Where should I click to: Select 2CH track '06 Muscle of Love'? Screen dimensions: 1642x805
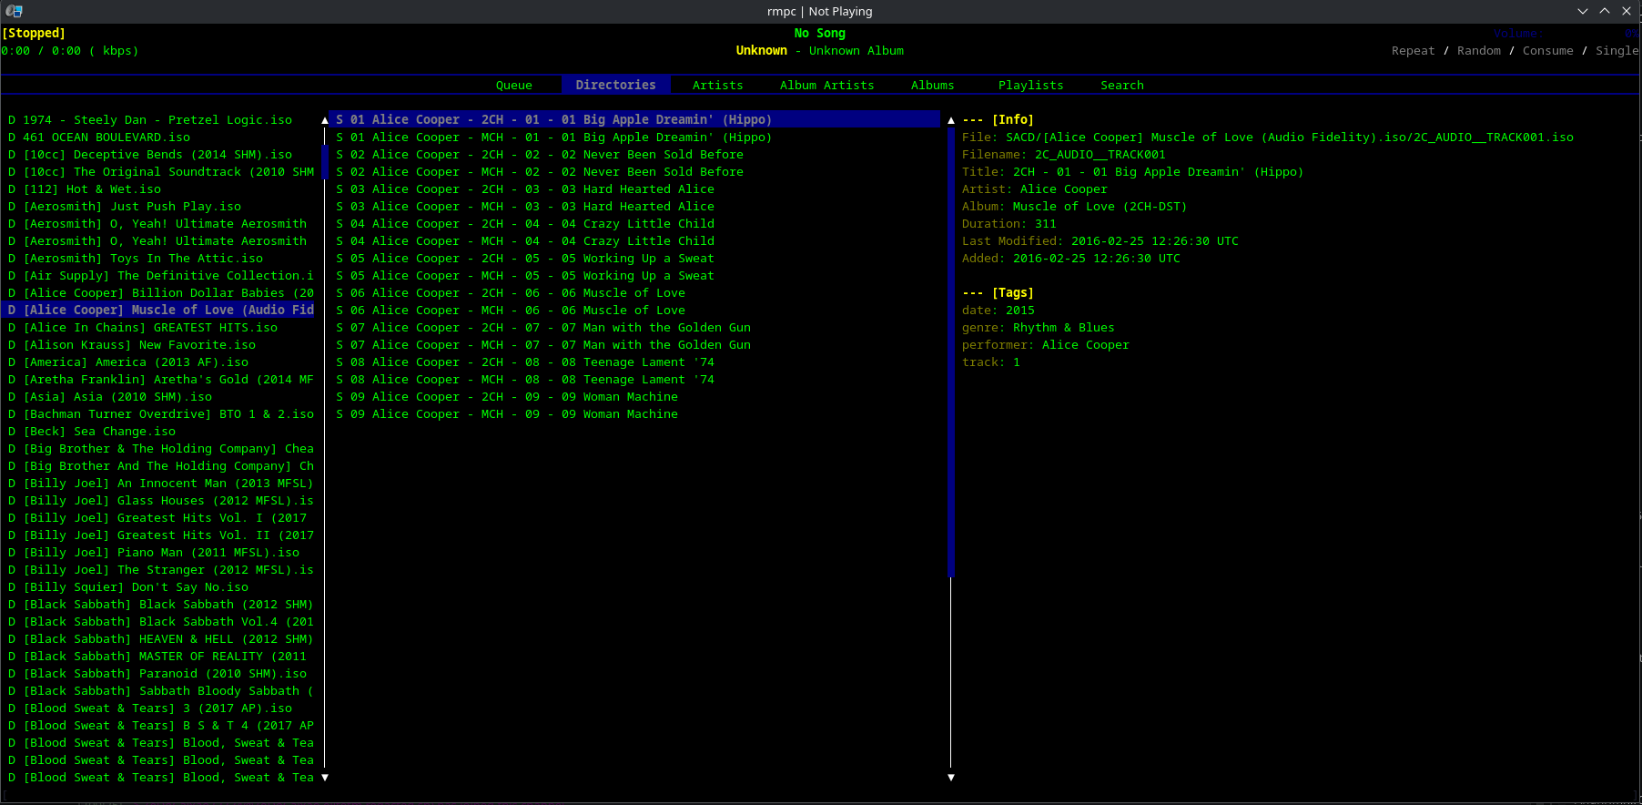(634, 293)
